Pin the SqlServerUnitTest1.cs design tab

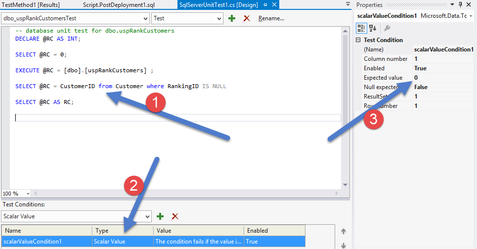point(265,5)
